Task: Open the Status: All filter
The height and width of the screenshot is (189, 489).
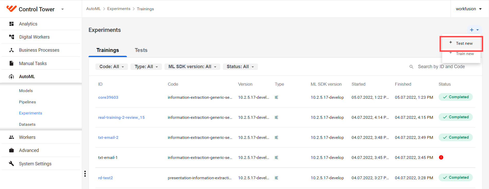Action: (x=240, y=67)
